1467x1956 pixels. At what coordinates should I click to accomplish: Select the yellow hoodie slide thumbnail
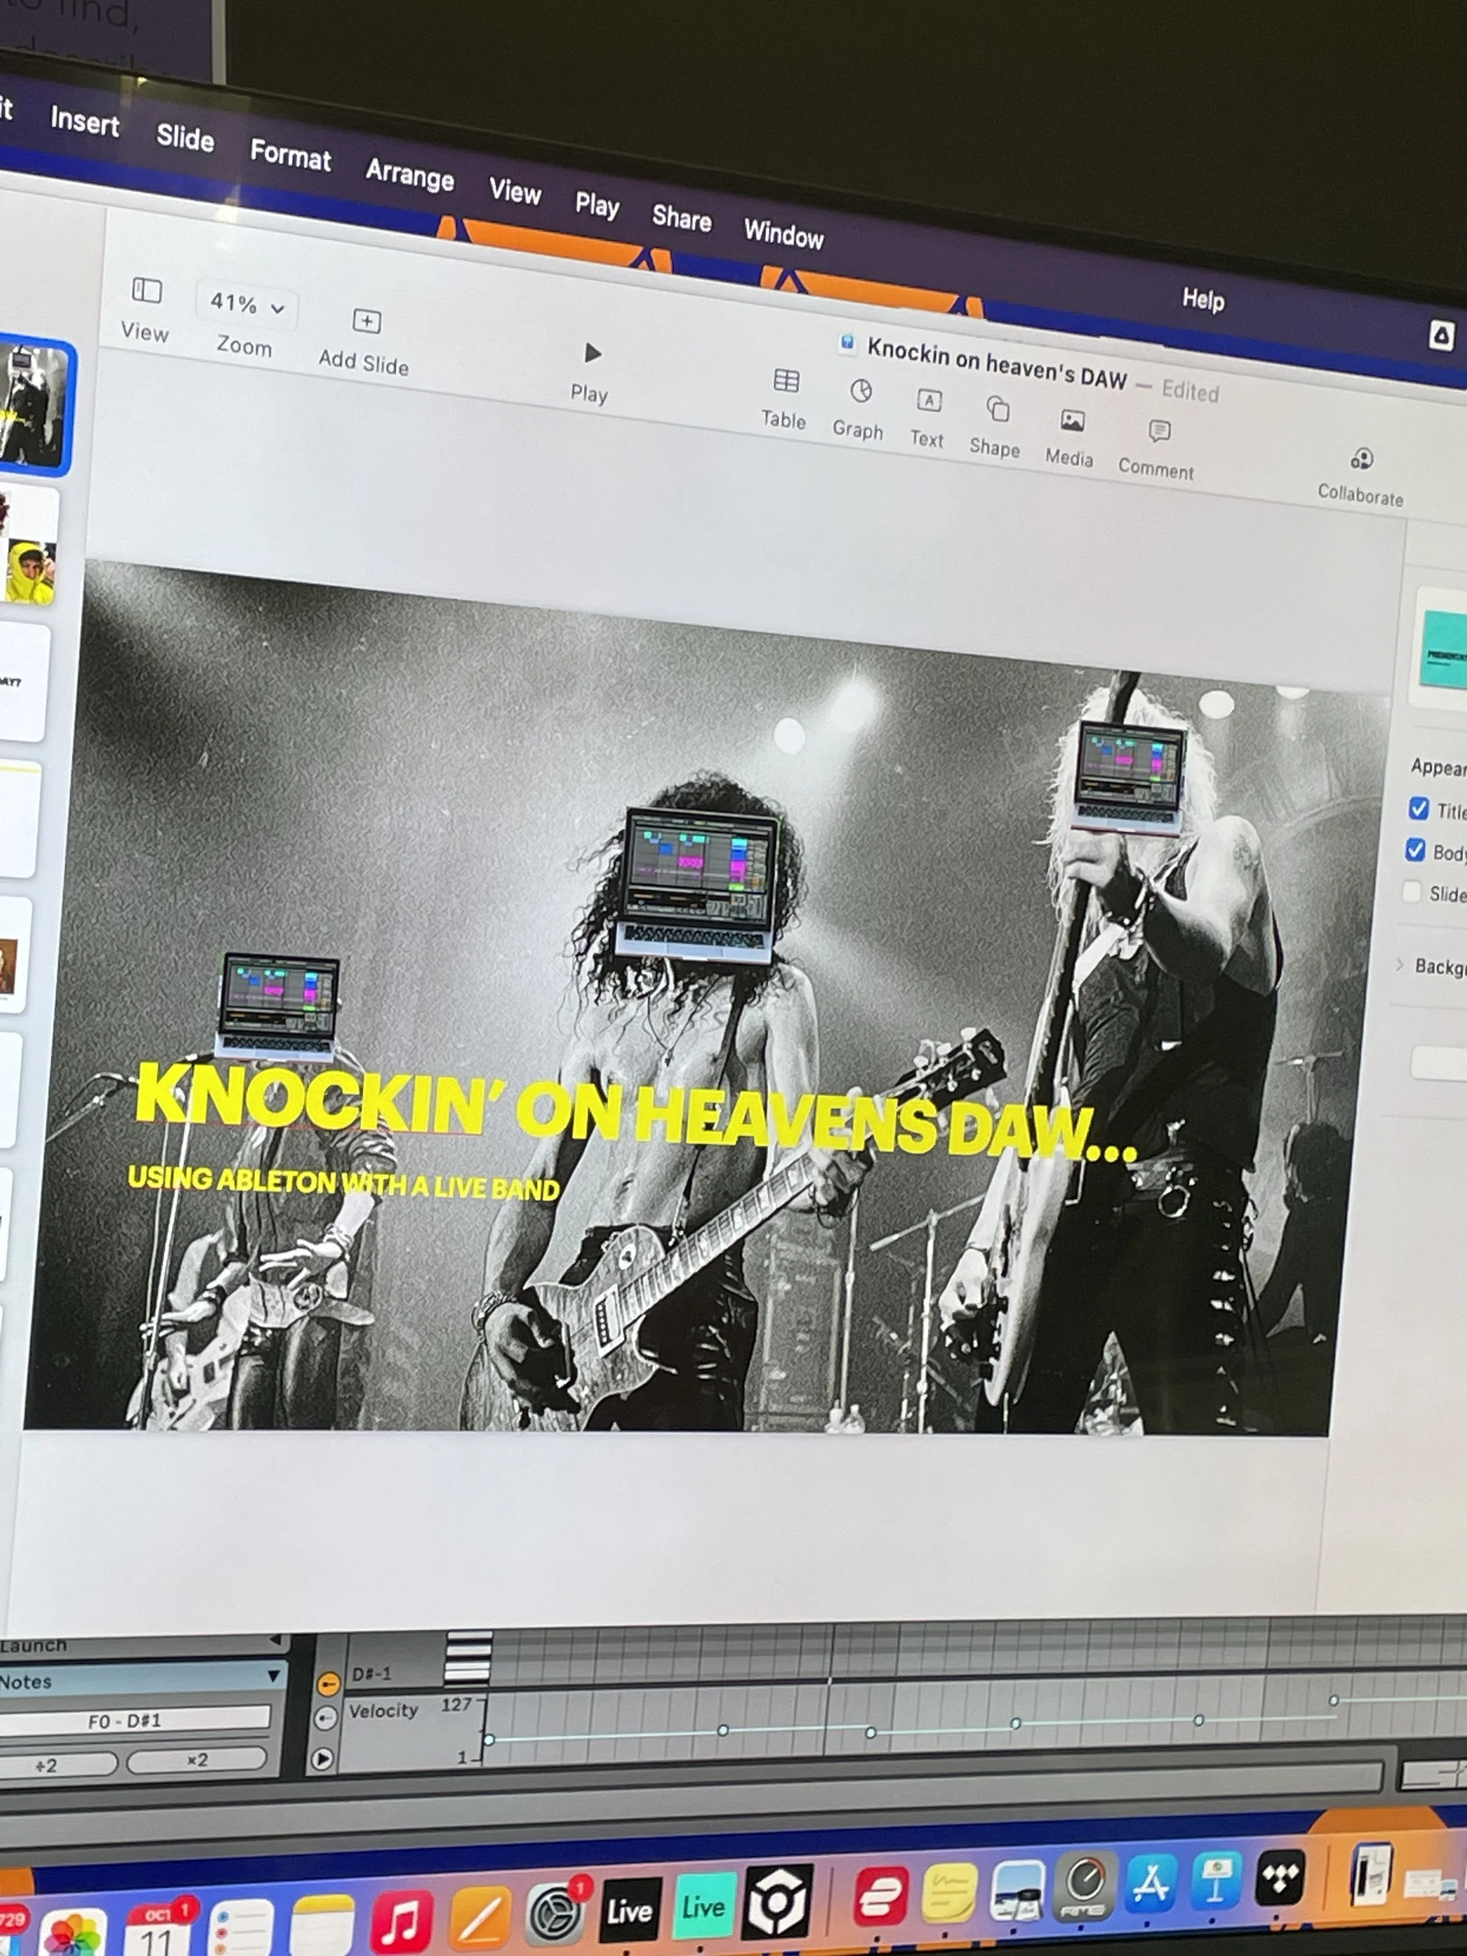[x=31, y=570]
